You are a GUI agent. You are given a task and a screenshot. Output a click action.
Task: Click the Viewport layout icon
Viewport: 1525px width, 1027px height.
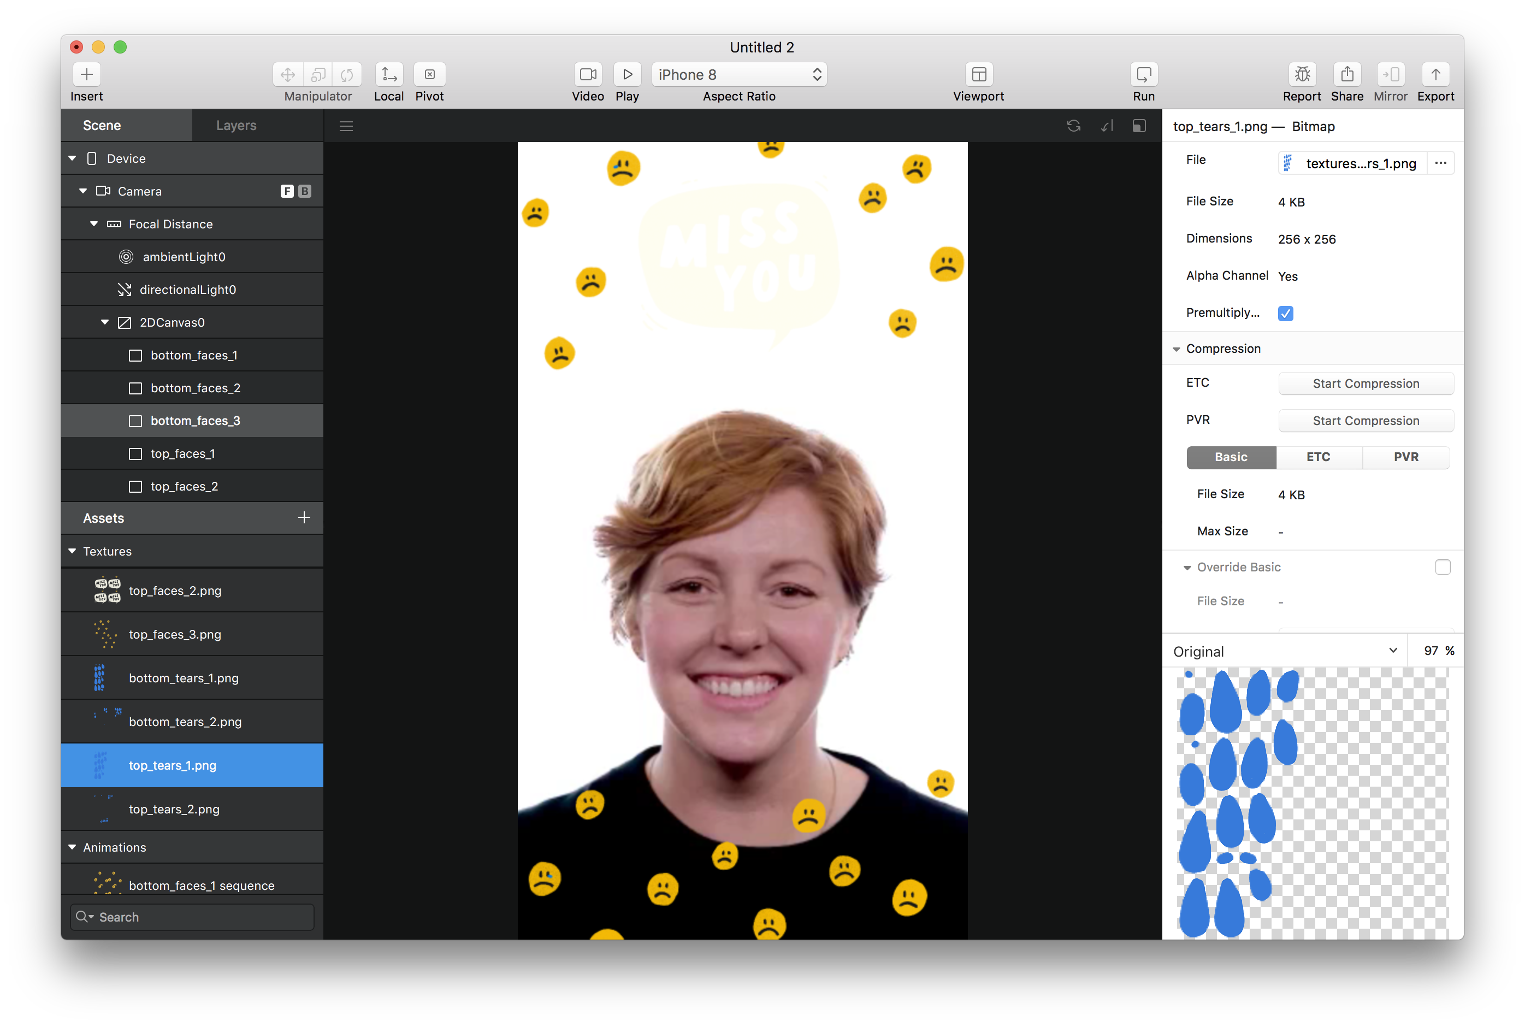point(978,75)
